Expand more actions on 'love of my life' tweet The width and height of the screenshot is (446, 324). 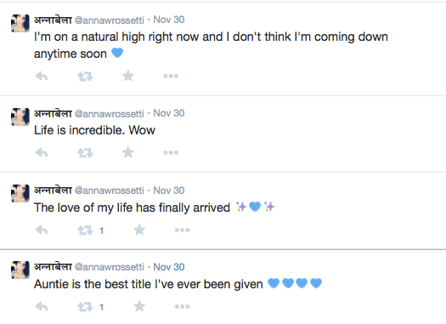point(183,230)
